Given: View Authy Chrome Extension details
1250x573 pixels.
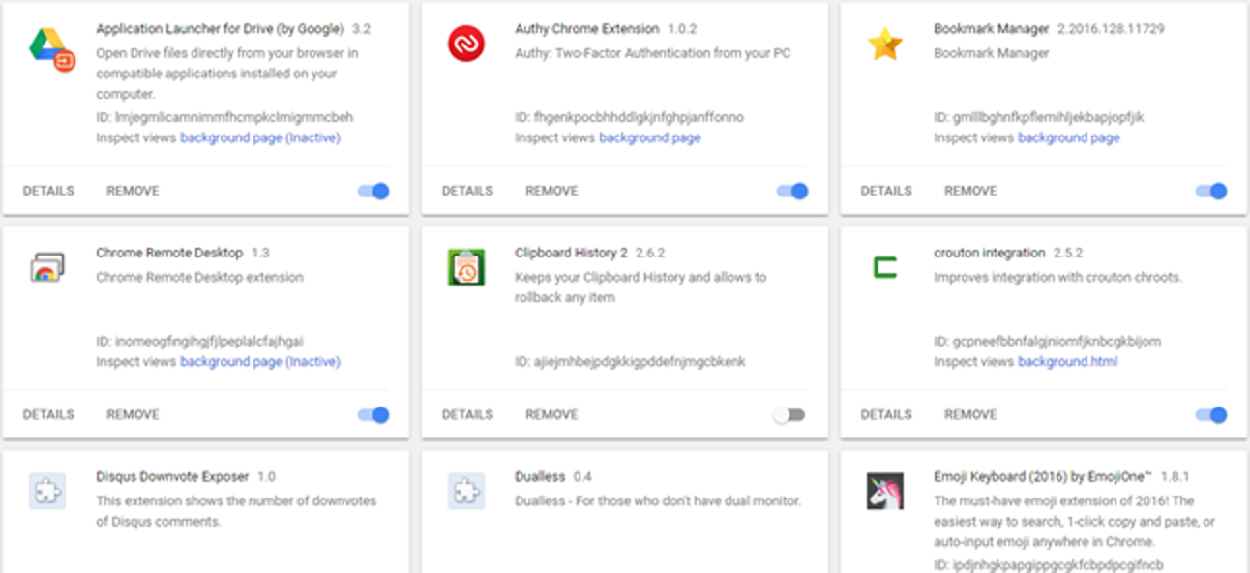Looking at the screenshot, I should pos(467,191).
